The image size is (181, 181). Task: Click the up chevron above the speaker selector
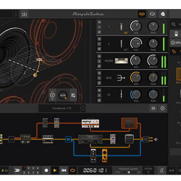pos(52,91)
